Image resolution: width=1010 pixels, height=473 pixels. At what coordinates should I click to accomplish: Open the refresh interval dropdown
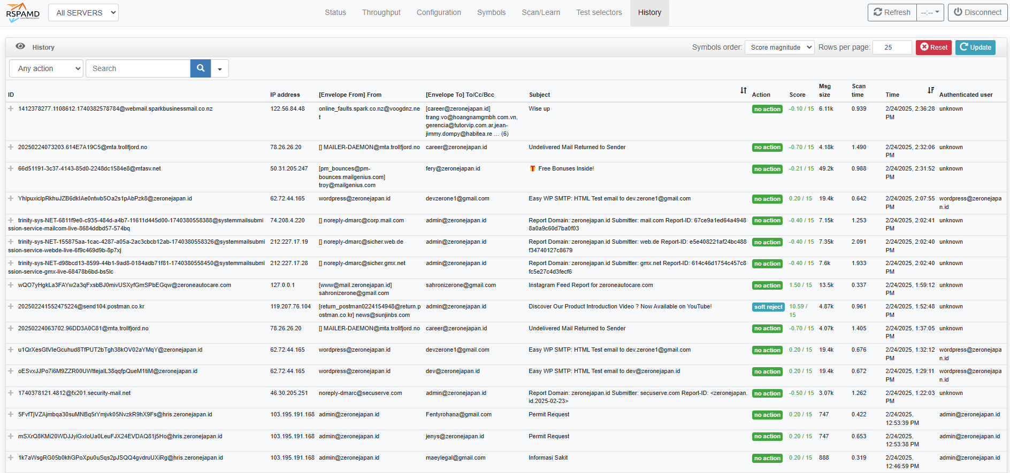[x=930, y=12]
